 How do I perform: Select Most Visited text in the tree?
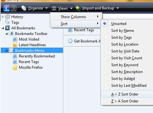pos(29,39)
